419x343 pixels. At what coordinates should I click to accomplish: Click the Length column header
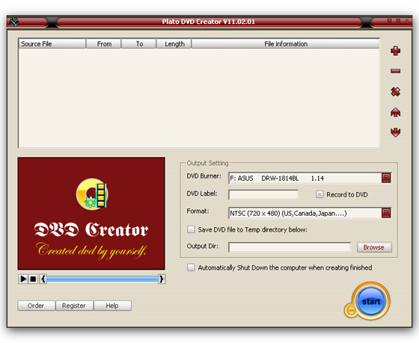(174, 44)
